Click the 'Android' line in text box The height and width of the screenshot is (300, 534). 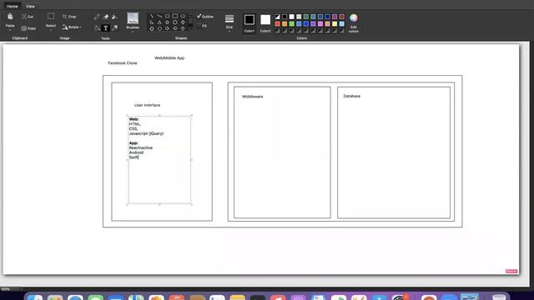(136, 152)
